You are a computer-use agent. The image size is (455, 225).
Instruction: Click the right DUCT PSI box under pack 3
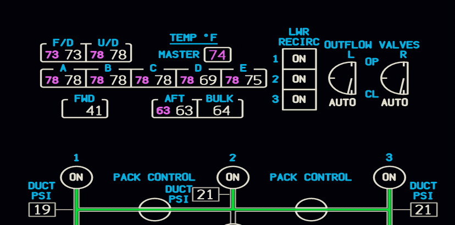[x=424, y=210]
